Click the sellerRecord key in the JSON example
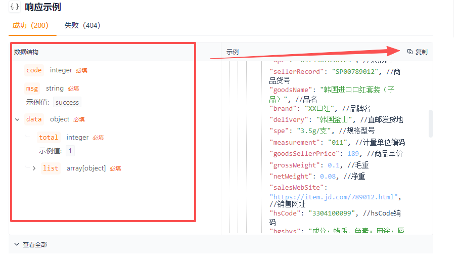The height and width of the screenshot is (259, 459). click(295, 72)
